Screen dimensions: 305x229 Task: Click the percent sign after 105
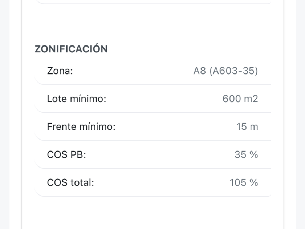pos(254,182)
